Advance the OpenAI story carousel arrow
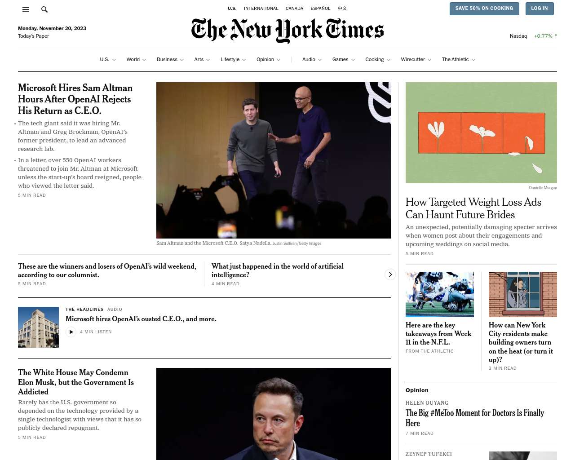The width and height of the screenshot is (575, 460). 390,274
